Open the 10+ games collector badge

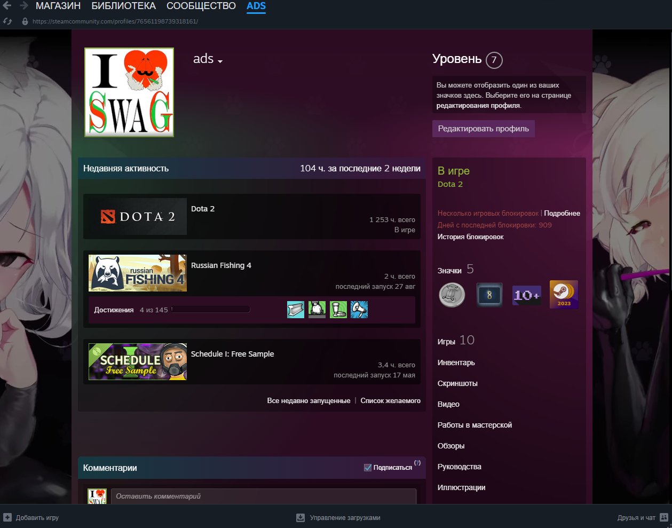point(526,295)
